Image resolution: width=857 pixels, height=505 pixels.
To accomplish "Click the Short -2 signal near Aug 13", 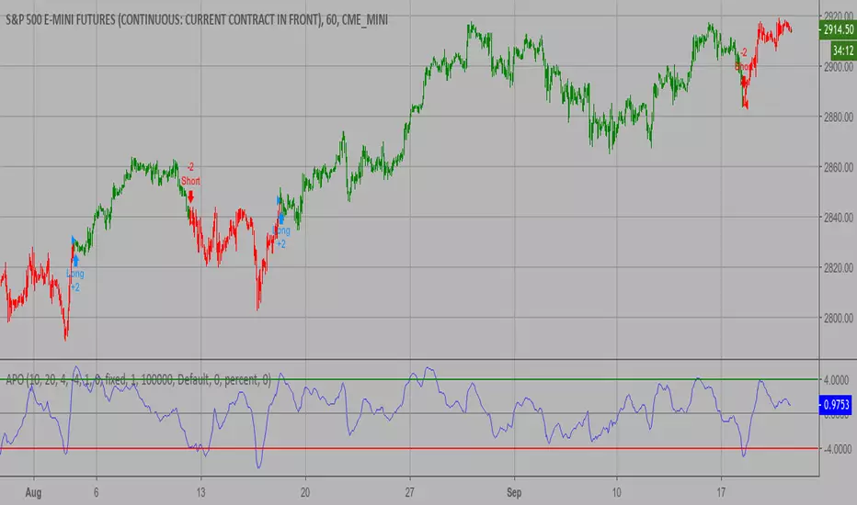I will coord(190,174).
